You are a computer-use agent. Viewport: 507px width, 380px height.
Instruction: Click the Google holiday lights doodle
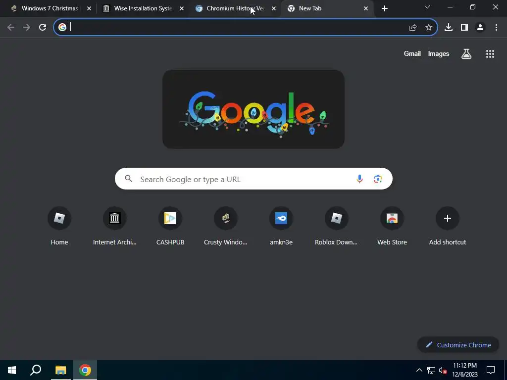(x=253, y=109)
